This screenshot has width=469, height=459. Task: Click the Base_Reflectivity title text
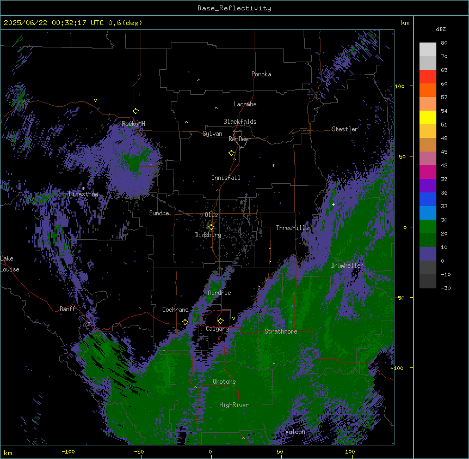234,8
